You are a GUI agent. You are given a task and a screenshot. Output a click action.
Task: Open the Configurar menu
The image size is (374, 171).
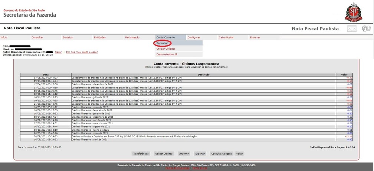pos(194,37)
